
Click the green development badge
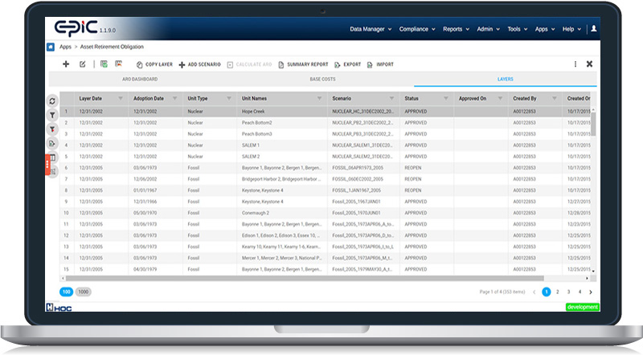[582, 307]
